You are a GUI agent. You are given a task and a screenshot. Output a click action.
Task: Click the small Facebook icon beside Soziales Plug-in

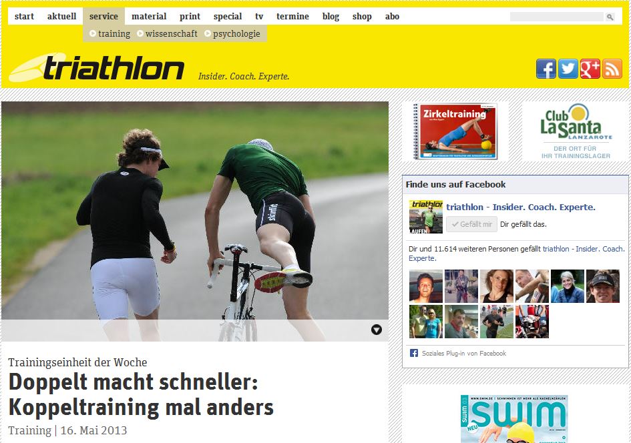click(x=414, y=353)
